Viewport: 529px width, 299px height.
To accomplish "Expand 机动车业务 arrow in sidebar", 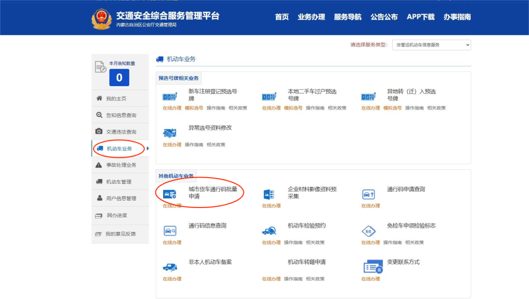I will coord(148,149).
